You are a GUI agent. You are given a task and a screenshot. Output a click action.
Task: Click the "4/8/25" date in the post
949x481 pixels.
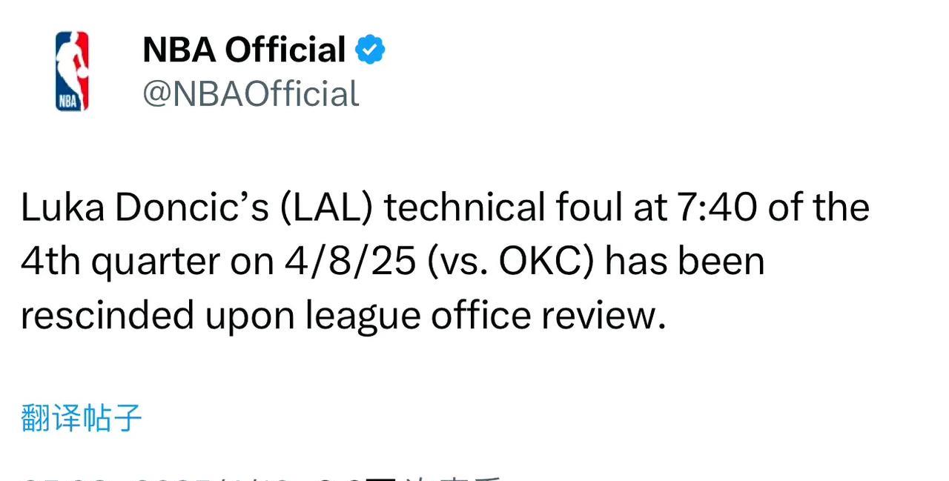[x=350, y=261]
